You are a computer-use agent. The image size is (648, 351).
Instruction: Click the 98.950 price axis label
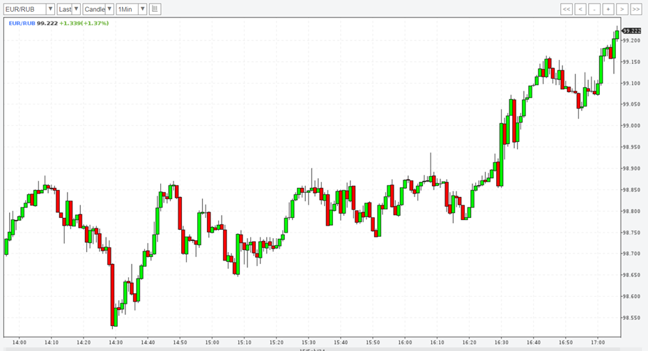coord(631,147)
